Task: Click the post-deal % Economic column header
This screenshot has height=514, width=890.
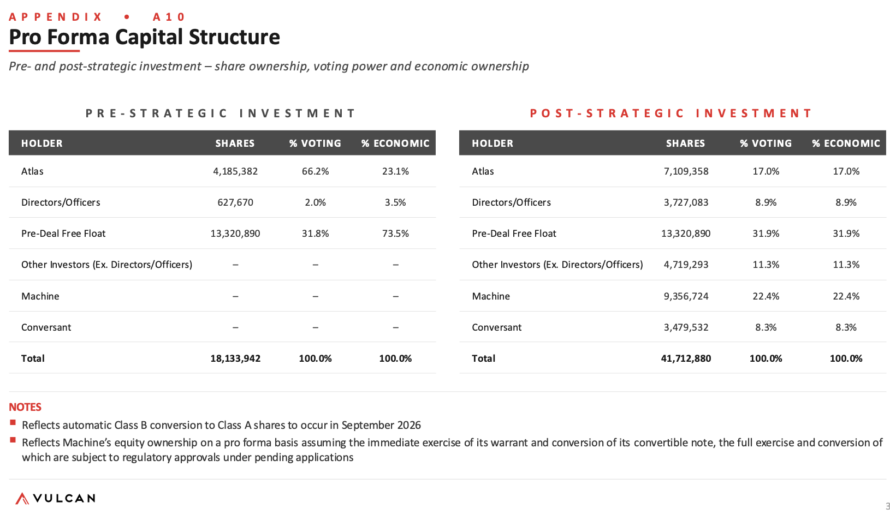Action: [846, 144]
